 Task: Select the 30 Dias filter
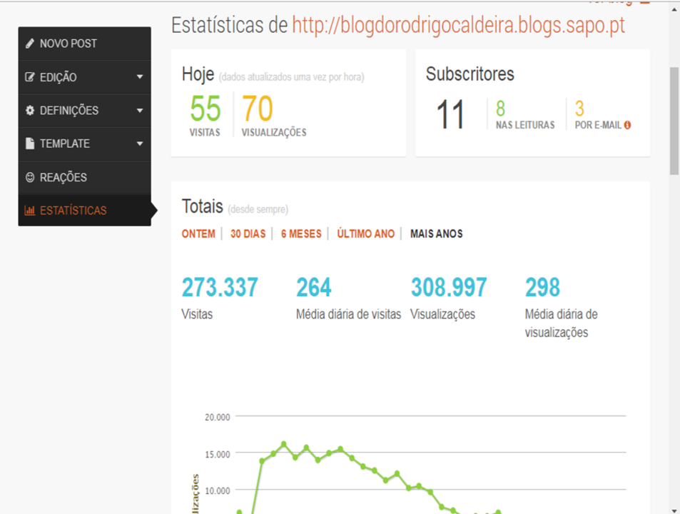pos(248,233)
